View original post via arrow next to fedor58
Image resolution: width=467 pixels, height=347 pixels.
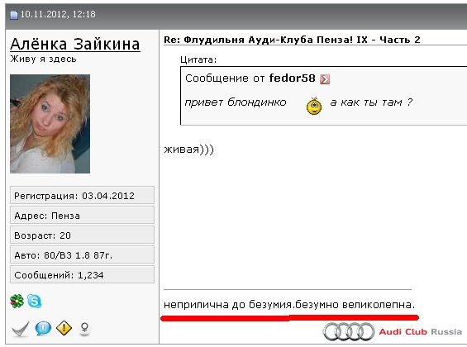325,79
